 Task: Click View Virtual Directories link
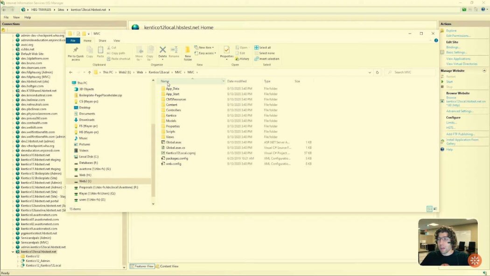pos(462,64)
